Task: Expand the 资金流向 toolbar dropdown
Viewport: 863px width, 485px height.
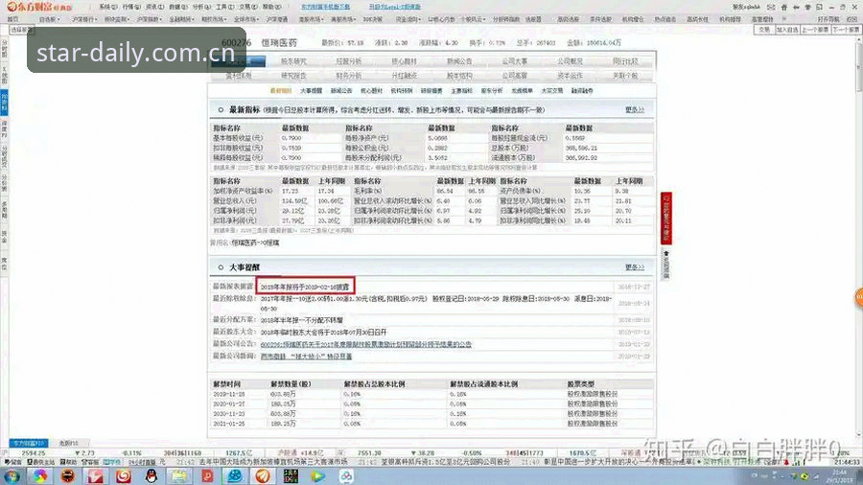Action: coord(408,19)
